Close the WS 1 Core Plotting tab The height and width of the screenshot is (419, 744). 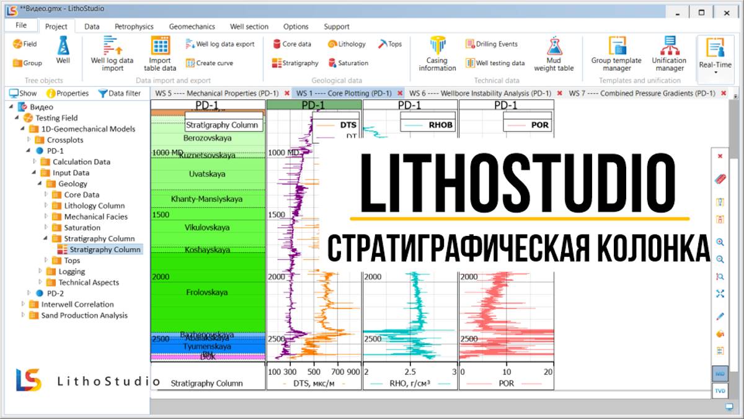pyautogui.click(x=399, y=93)
